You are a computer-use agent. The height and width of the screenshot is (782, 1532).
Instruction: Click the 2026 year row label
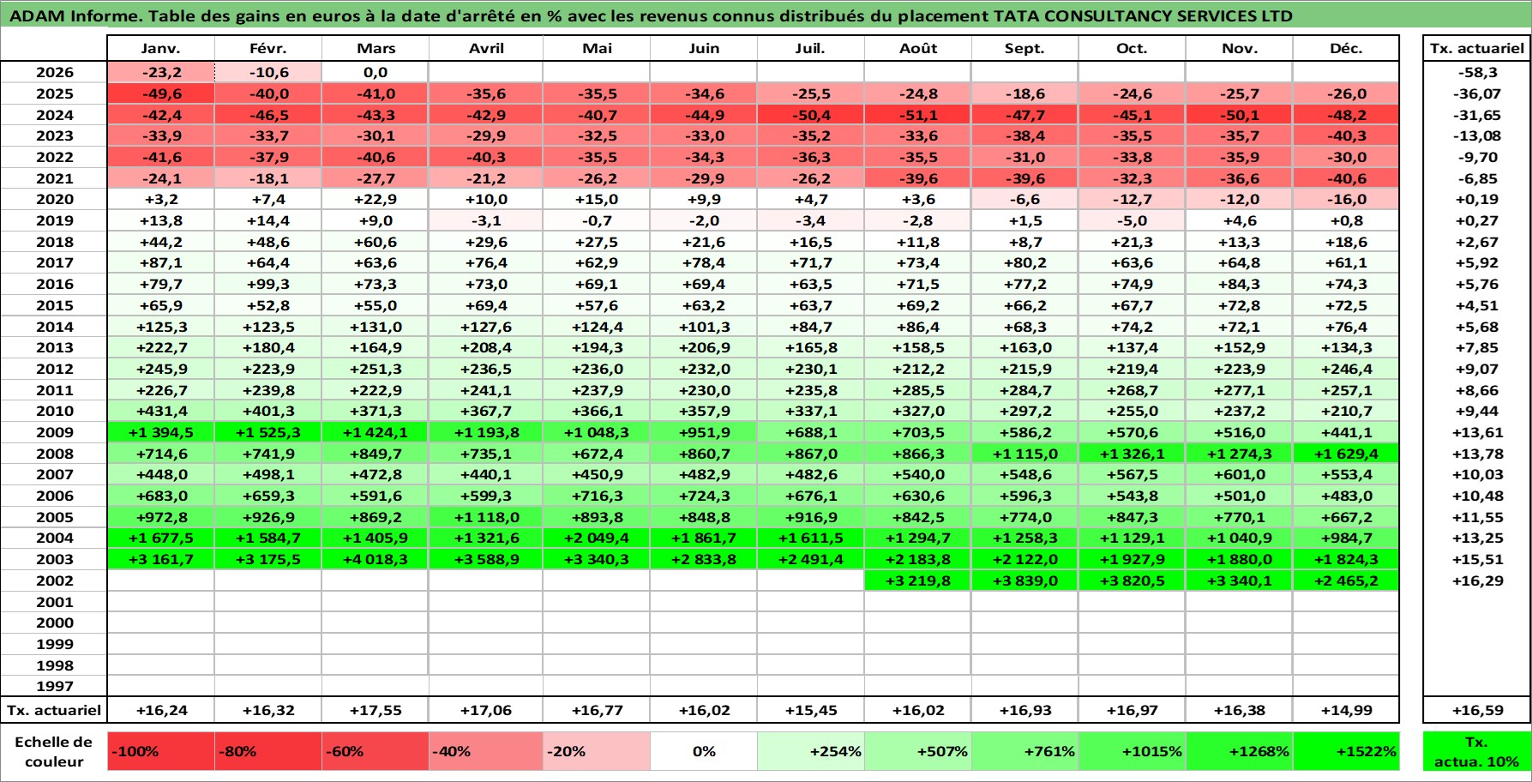pos(54,73)
